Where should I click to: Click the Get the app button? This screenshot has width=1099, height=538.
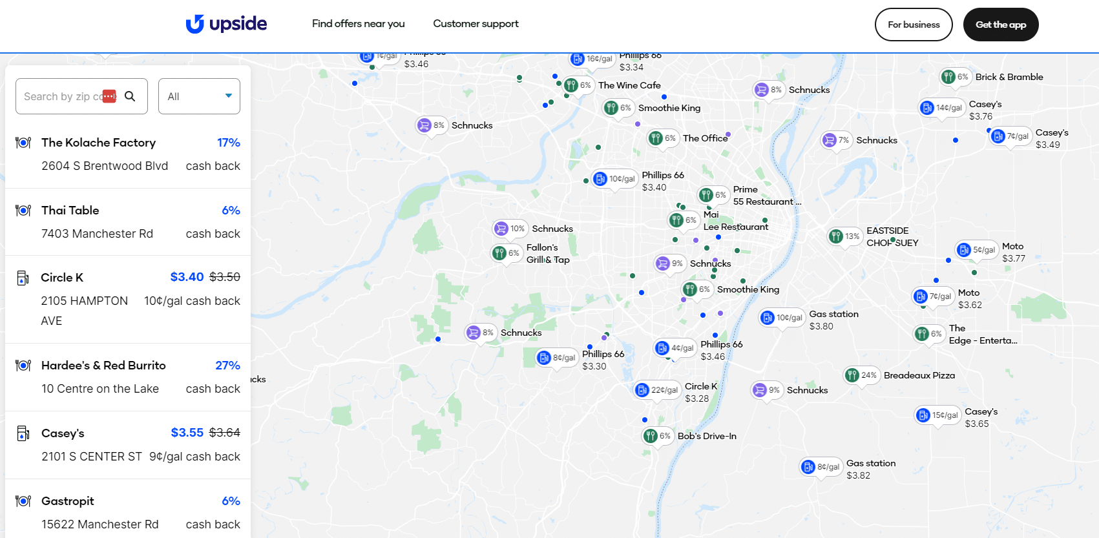click(1001, 25)
